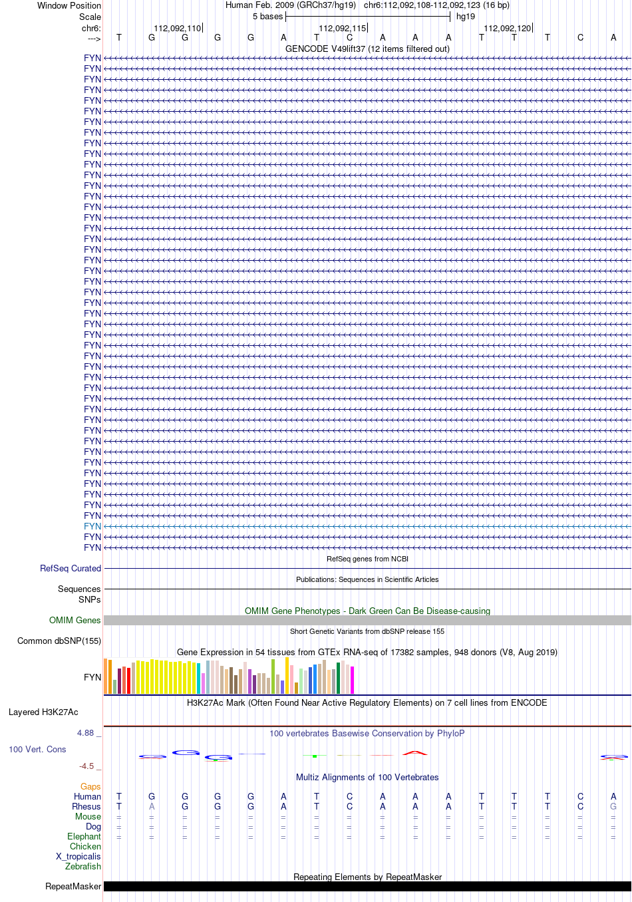Click the chr6:112,092,108-112,092,123 (16 bp) position text

(x=436, y=5)
